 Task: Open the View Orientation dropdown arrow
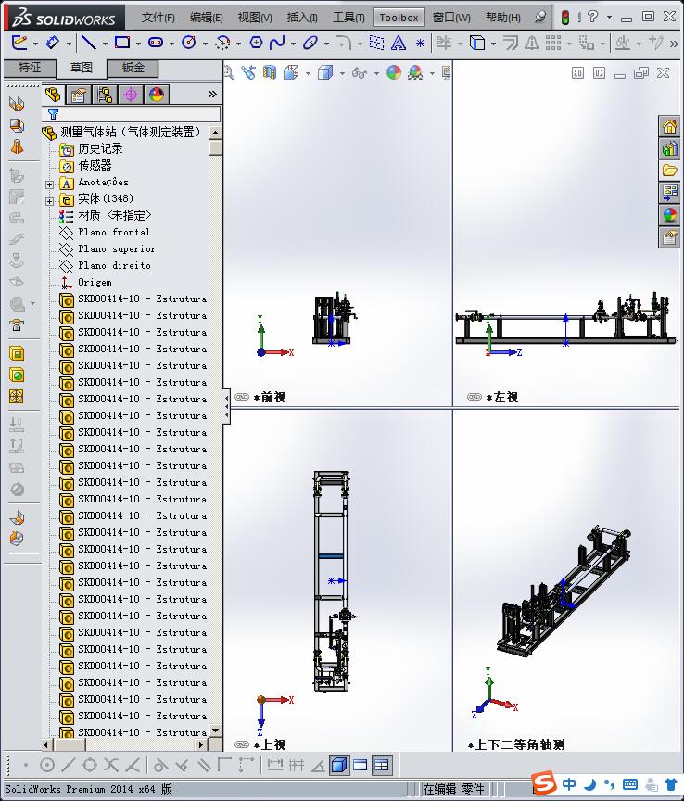point(308,73)
